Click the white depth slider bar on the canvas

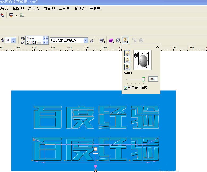point(96,153)
